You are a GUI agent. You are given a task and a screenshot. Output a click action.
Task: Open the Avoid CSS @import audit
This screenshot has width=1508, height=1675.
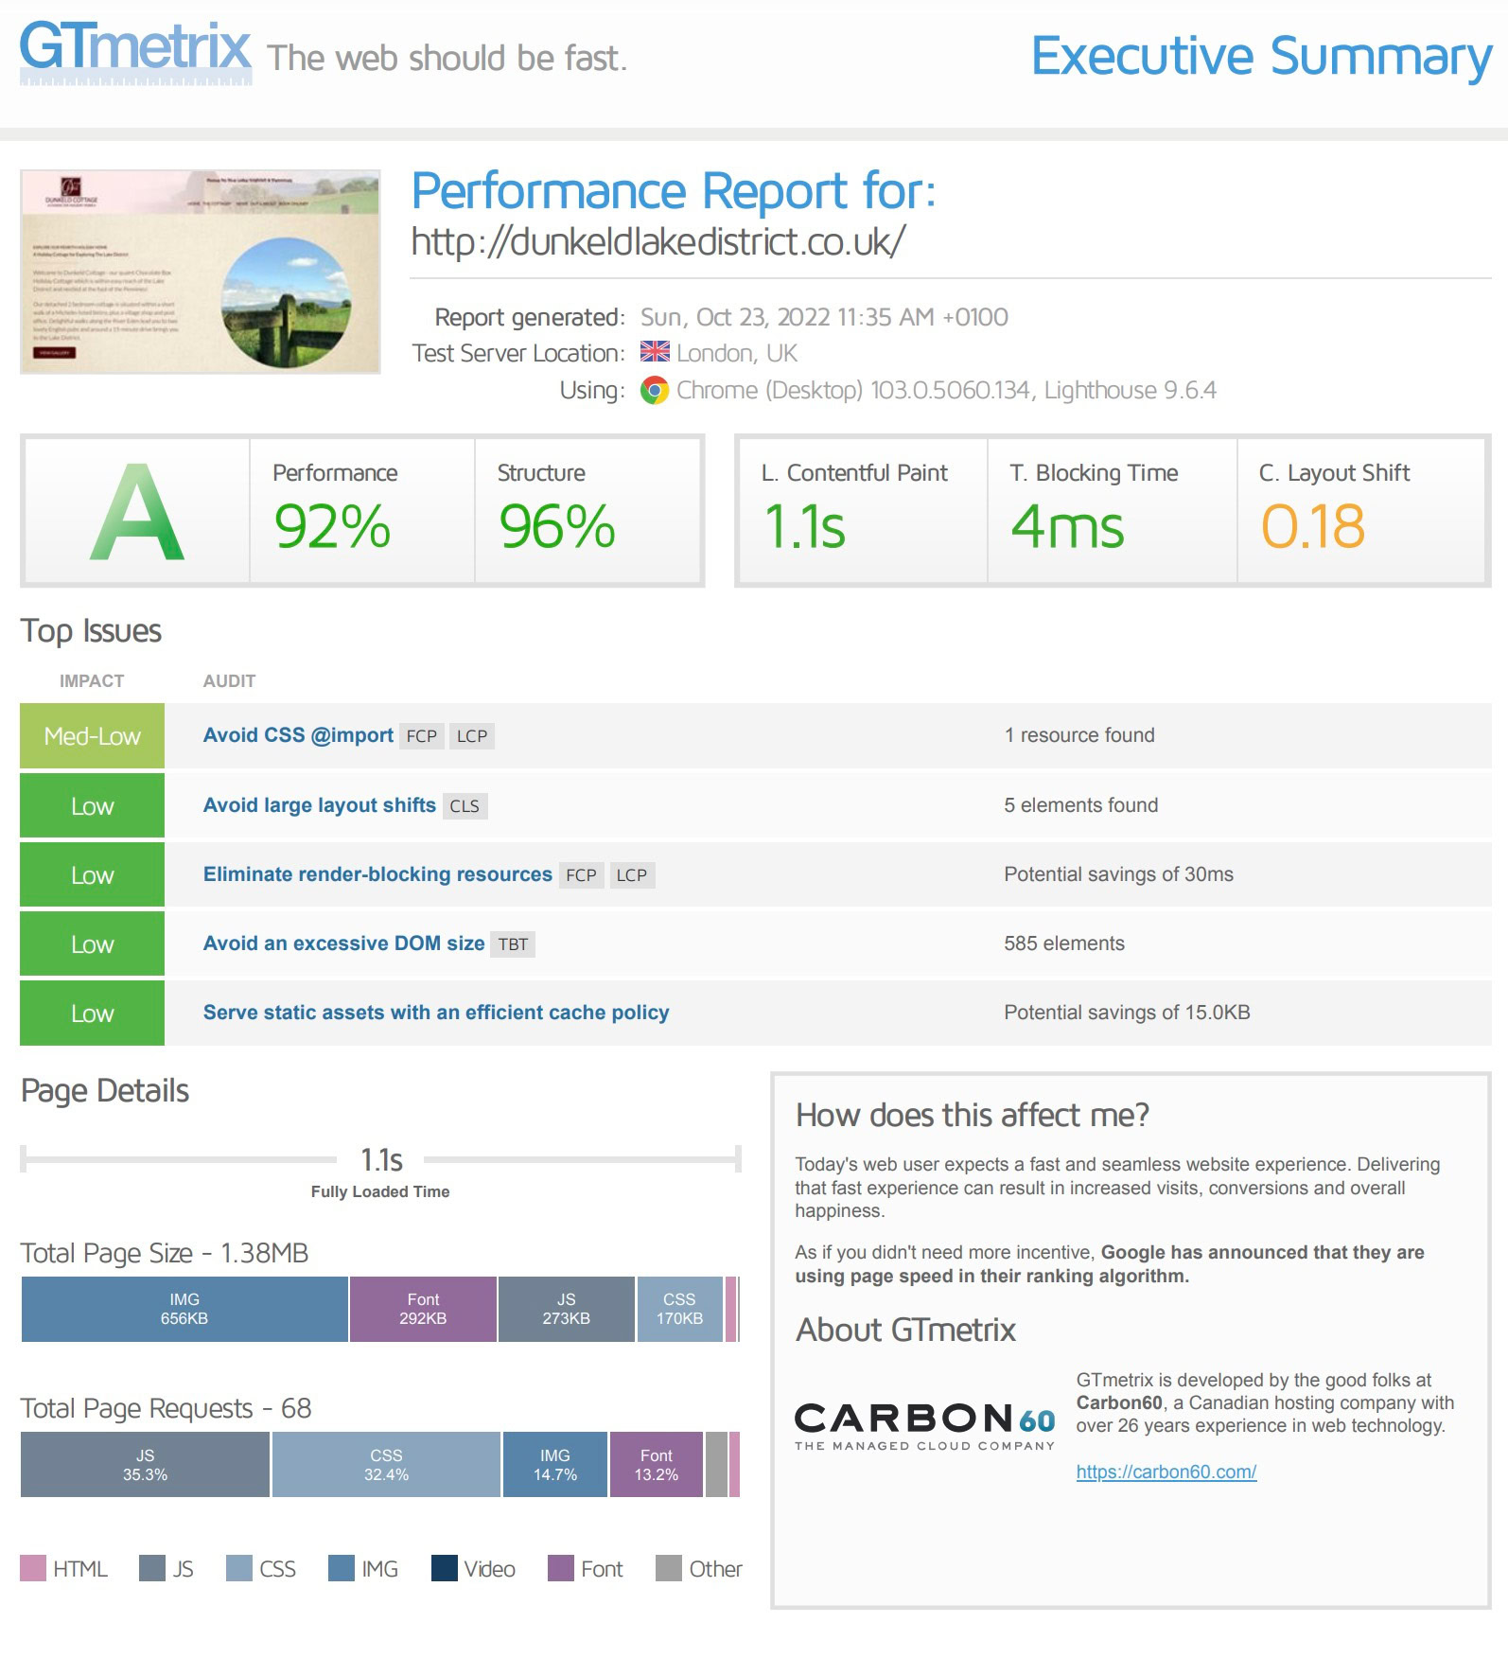click(x=298, y=735)
